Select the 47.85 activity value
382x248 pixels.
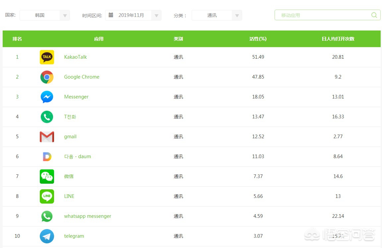pyautogui.click(x=258, y=77)
